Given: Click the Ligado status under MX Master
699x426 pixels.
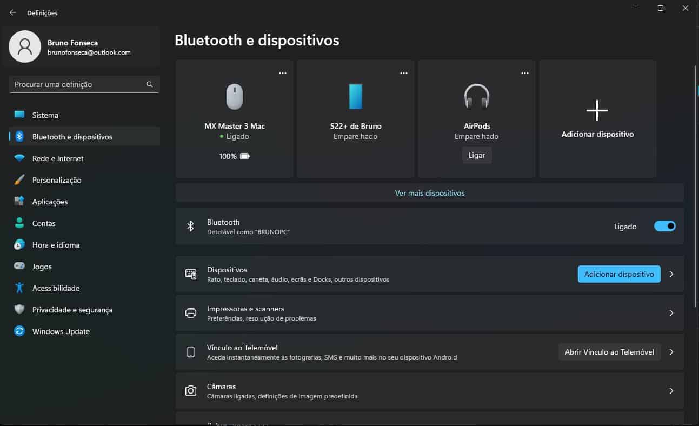Looking at the screenshot, I should click(x=237, y=137).
